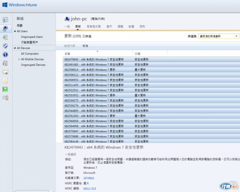Select update row KB2532531
240x192 pixels.
point(151,90)
